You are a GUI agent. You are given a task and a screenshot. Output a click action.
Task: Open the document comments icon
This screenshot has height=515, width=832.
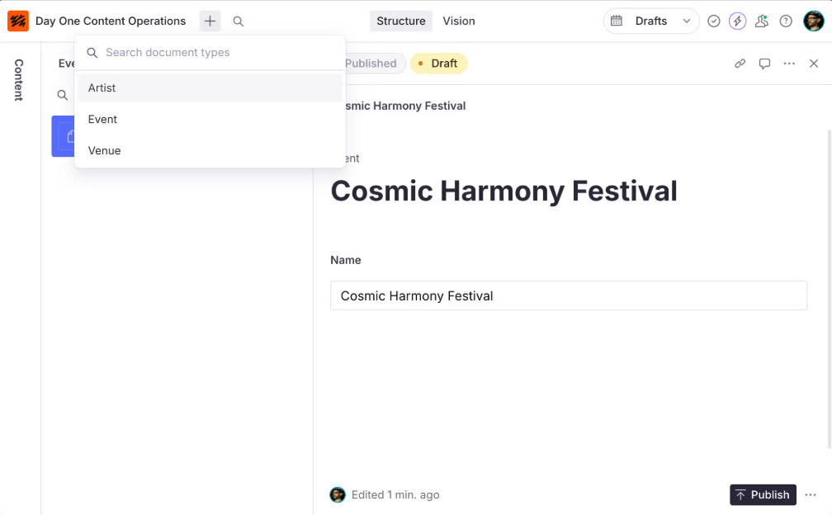764,64
